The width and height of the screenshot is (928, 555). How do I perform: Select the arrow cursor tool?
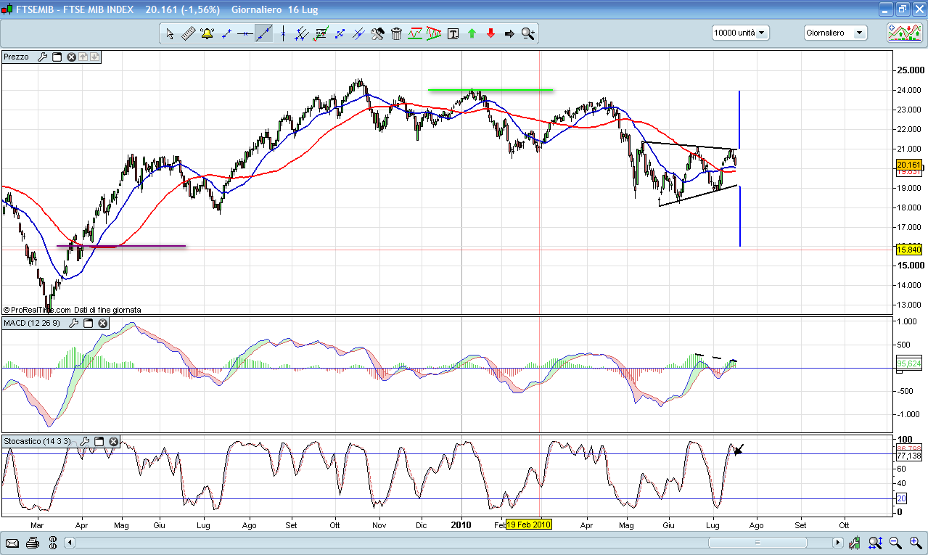click(x=170, y=33)
